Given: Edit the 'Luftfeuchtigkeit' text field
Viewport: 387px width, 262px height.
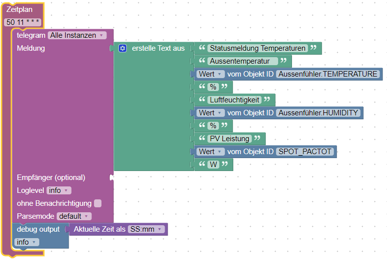Looking at the screenshot, I should pyautogui.click(x=234, y=100).
